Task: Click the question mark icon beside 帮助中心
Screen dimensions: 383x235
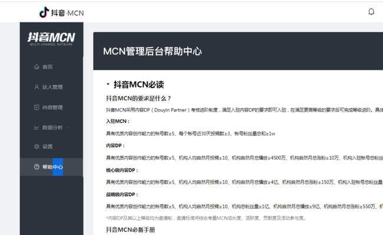Action: pos(37,167)
